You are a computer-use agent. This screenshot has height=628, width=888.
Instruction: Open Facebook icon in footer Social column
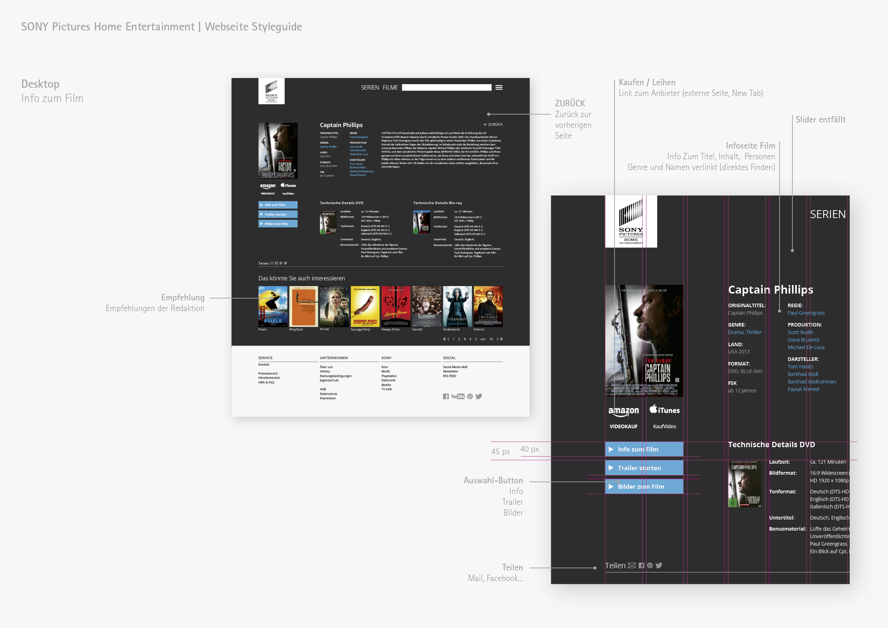coord(446,396)
